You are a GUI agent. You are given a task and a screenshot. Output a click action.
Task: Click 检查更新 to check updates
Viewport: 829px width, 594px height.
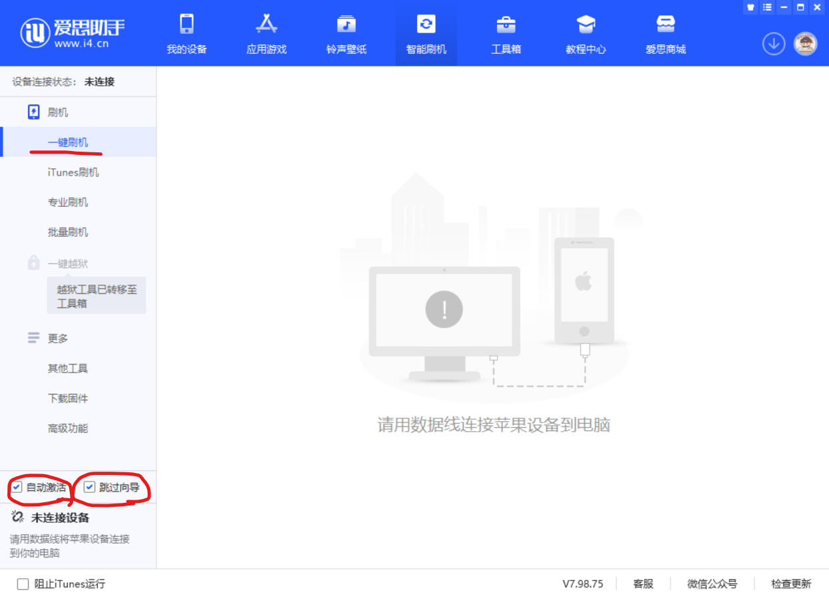[x=791, y=584]
